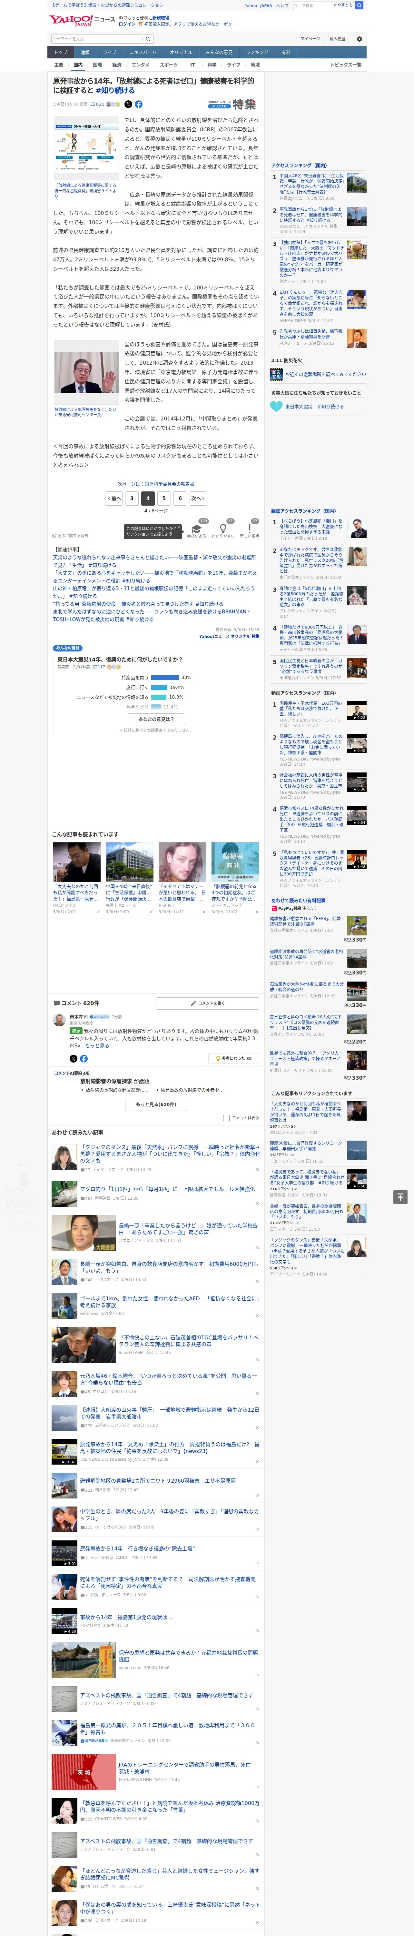This screenshot has width=414, height=1936.
Task: Share comment on X icon
Action: tap(74, 1058)
